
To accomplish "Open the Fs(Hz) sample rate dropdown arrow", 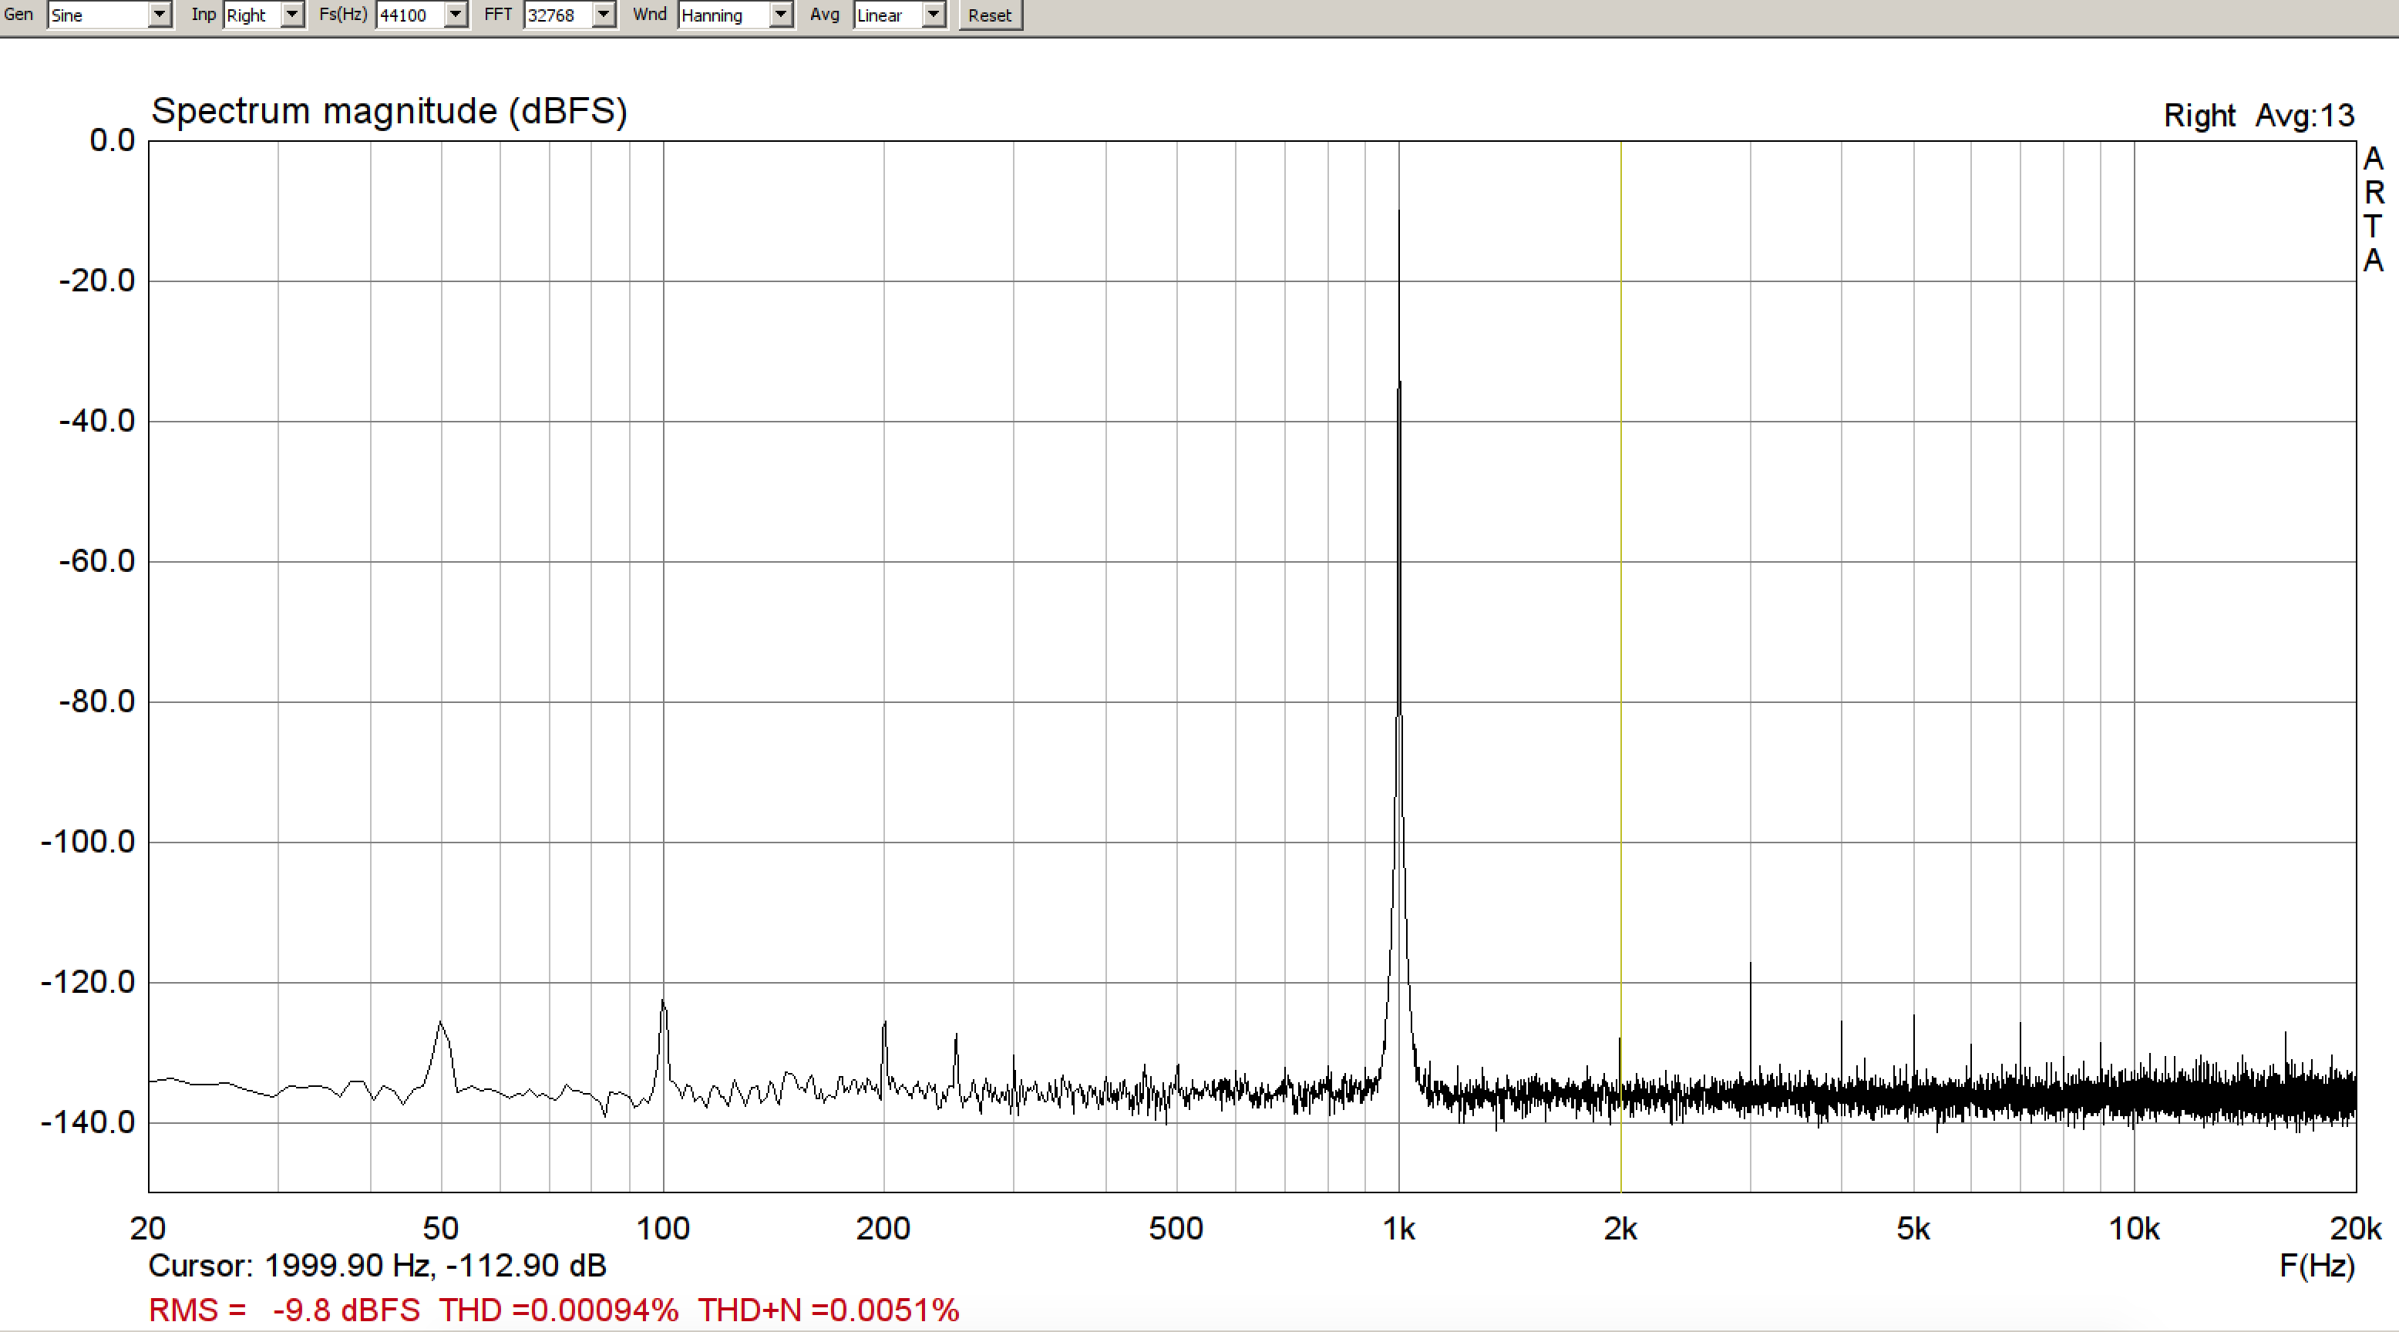I will [x=456, y=15].
